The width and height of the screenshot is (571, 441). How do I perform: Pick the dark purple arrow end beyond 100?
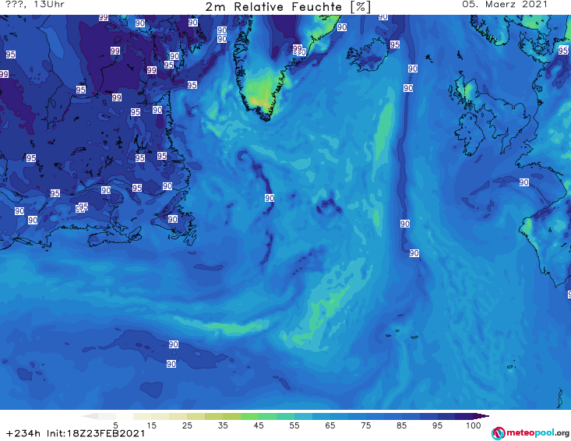coord(481,416)
